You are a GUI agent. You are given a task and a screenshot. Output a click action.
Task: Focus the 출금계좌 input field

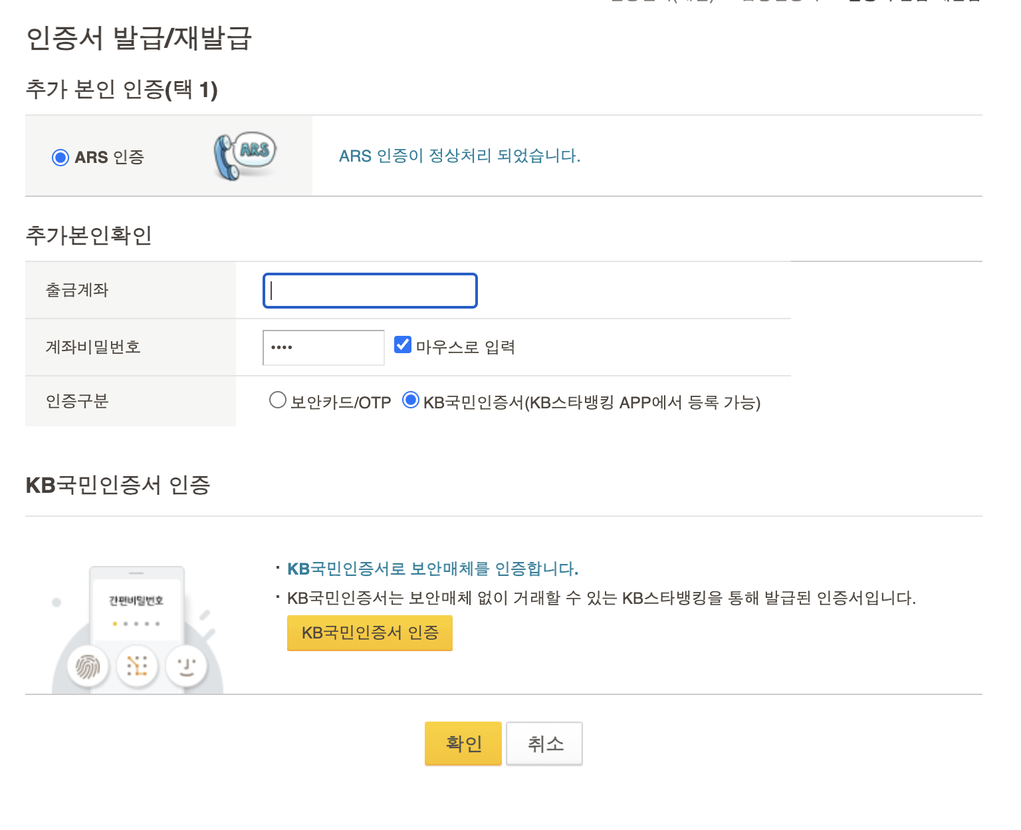click(370, 291)
